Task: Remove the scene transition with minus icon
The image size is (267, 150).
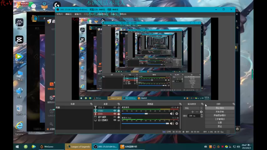Action: 197,112
